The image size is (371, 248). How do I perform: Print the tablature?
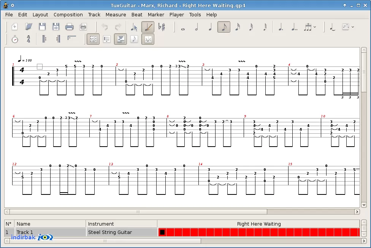click(x=69, y=27)
